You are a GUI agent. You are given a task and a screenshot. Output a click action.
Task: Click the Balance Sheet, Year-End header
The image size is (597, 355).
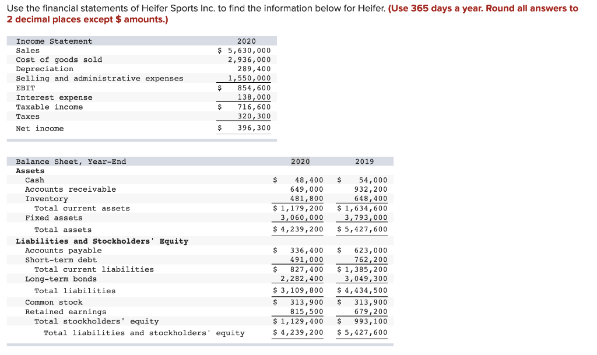(x=71, y=161)
